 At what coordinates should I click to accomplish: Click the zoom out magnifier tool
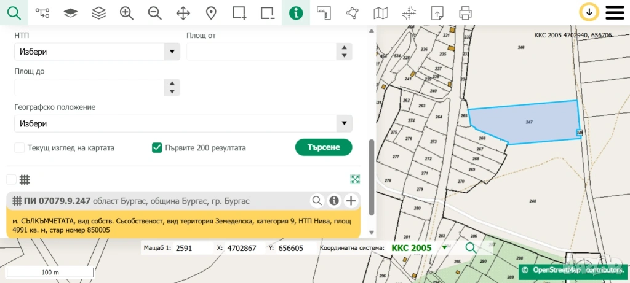tap(155, 13)
